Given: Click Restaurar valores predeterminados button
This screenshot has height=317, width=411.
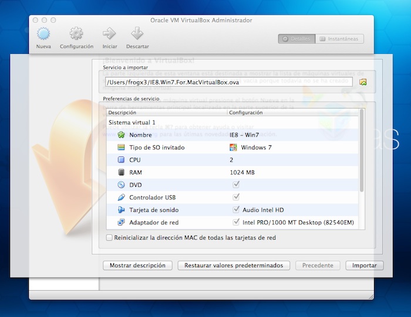Looking at the screenshot, I should pos(233,265).
